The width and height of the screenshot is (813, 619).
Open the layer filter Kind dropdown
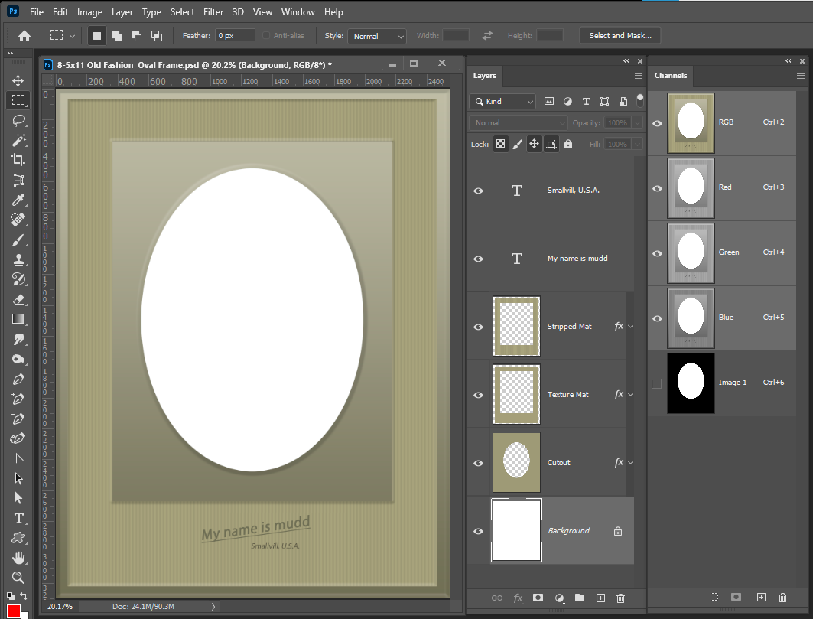pos(502,101)
